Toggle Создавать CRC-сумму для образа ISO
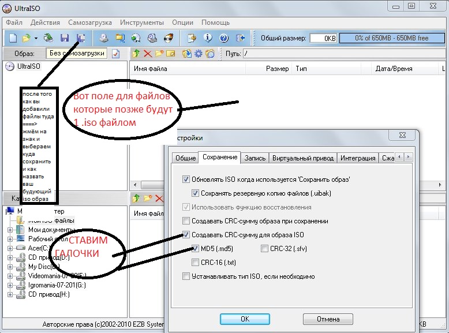Image resolution: width=449 pixels, height=333 pixels. tap(186, 235)
